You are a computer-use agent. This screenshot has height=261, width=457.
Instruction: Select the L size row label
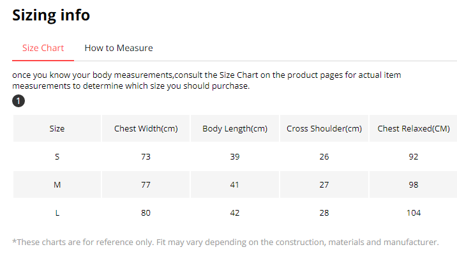coord(57,213)
